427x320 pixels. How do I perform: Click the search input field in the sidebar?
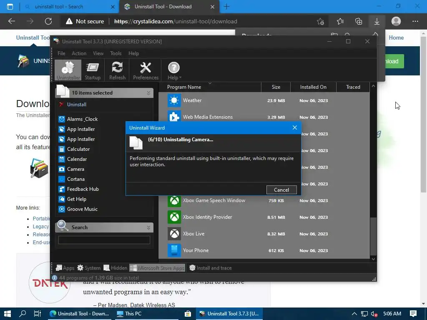(x=104, y=240)
